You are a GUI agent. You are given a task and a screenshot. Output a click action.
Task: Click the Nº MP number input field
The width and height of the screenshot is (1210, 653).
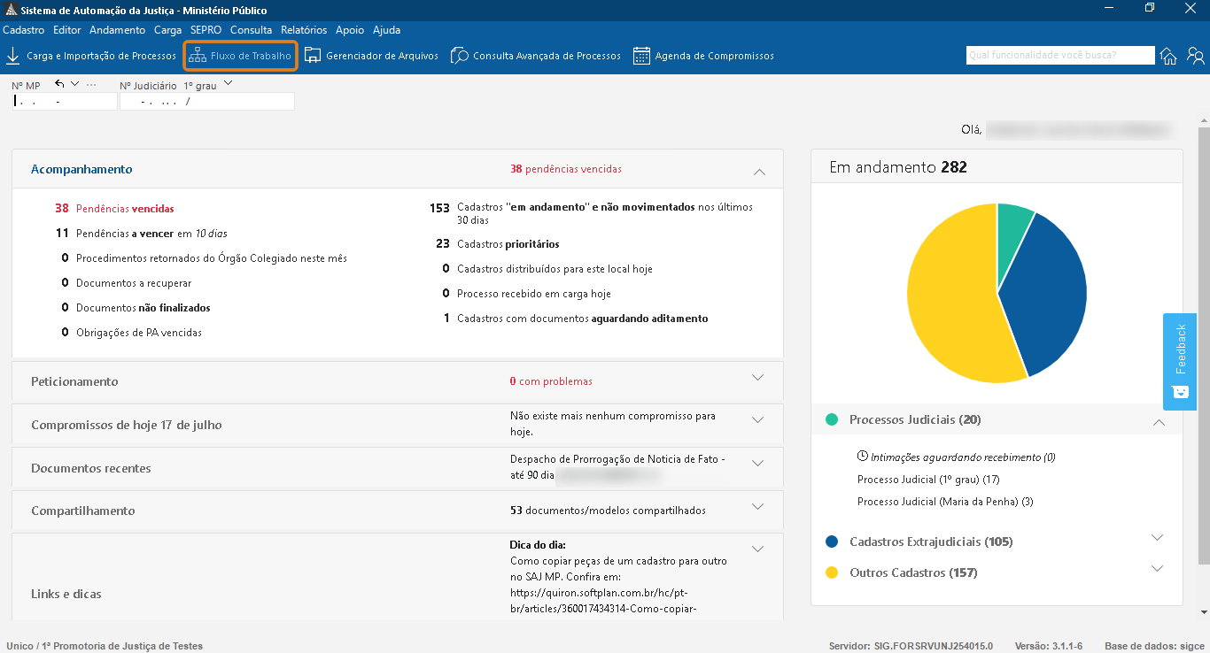64,102
